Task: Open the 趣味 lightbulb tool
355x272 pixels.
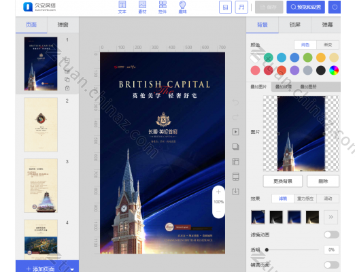Action: [x=182, y=7]
